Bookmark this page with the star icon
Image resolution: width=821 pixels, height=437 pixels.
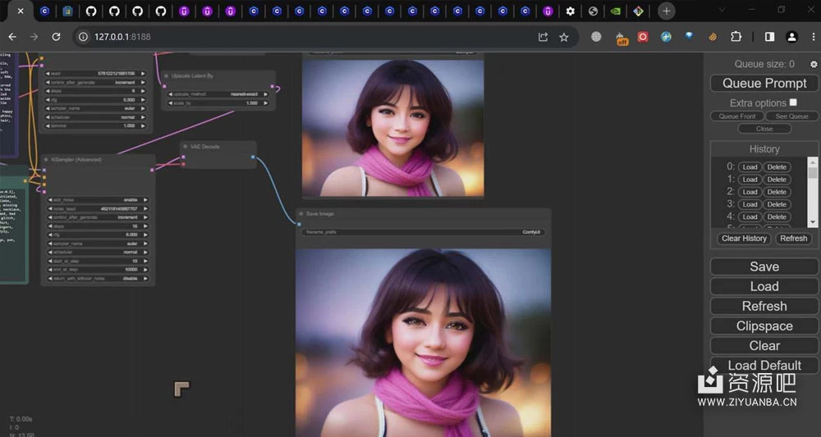(564, 37)
